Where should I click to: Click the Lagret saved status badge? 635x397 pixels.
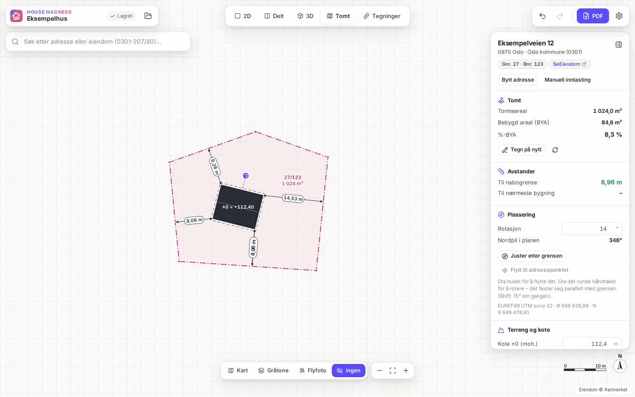[121, 16]
